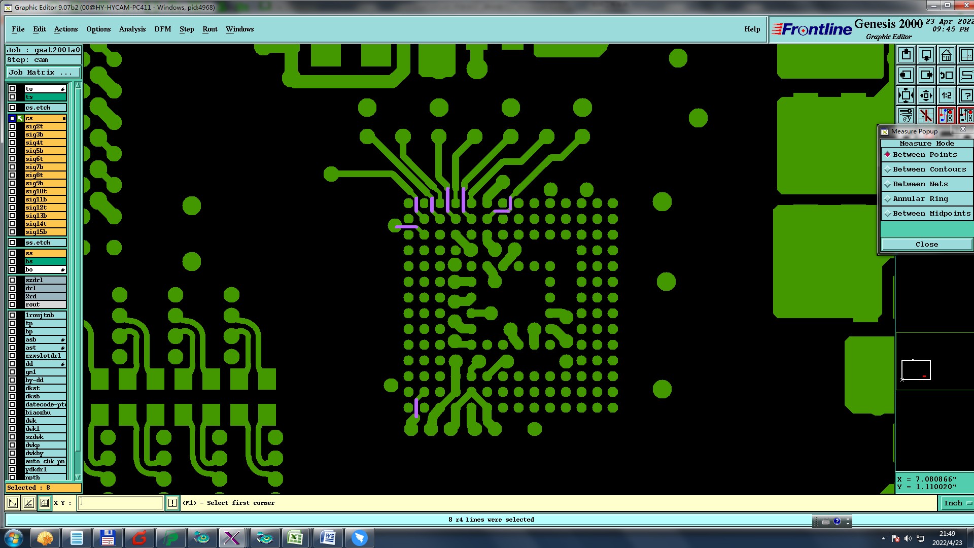The width and height of the screenshot is (974, 548).
Task: Toggle checkbox beside drl layer
Action: click(12, 288)
